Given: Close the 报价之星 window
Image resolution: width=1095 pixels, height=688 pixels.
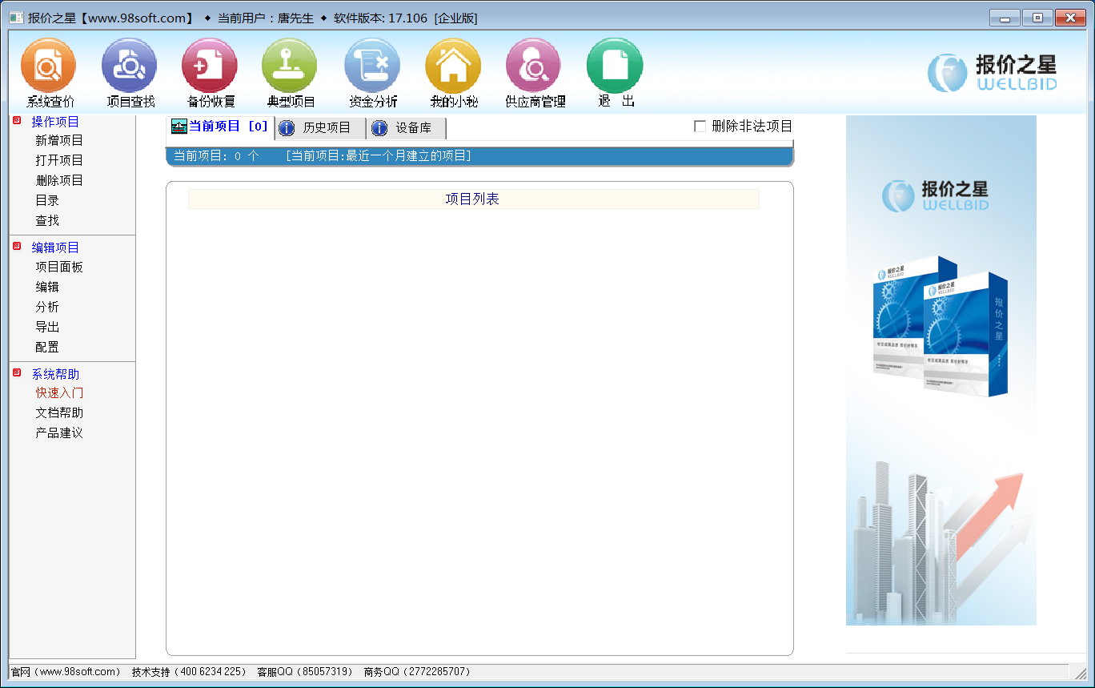Looking at the screenshot, I should (x=1070, y=17).
